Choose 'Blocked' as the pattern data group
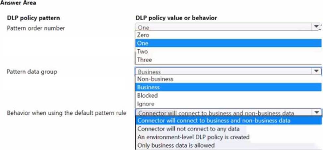 tap(148, 96)
